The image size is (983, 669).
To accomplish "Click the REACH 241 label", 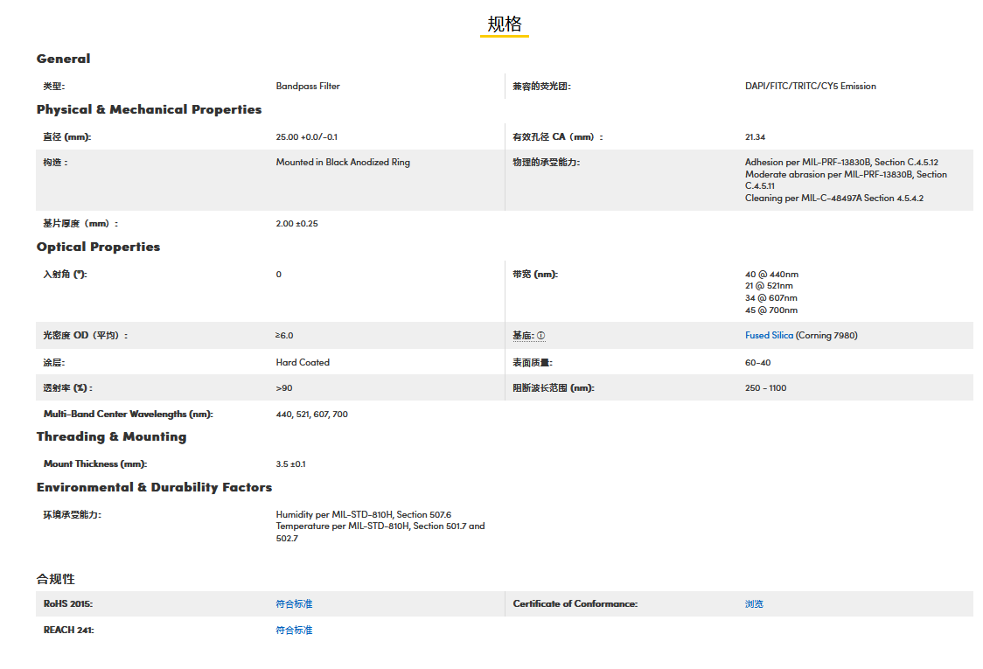I will pos(68,631).
